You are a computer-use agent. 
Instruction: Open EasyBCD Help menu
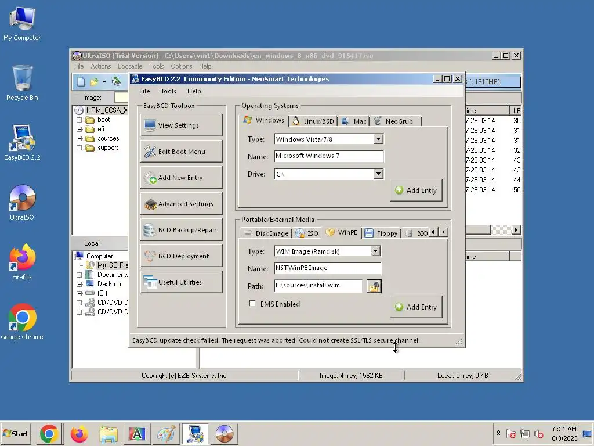point(194,91)
